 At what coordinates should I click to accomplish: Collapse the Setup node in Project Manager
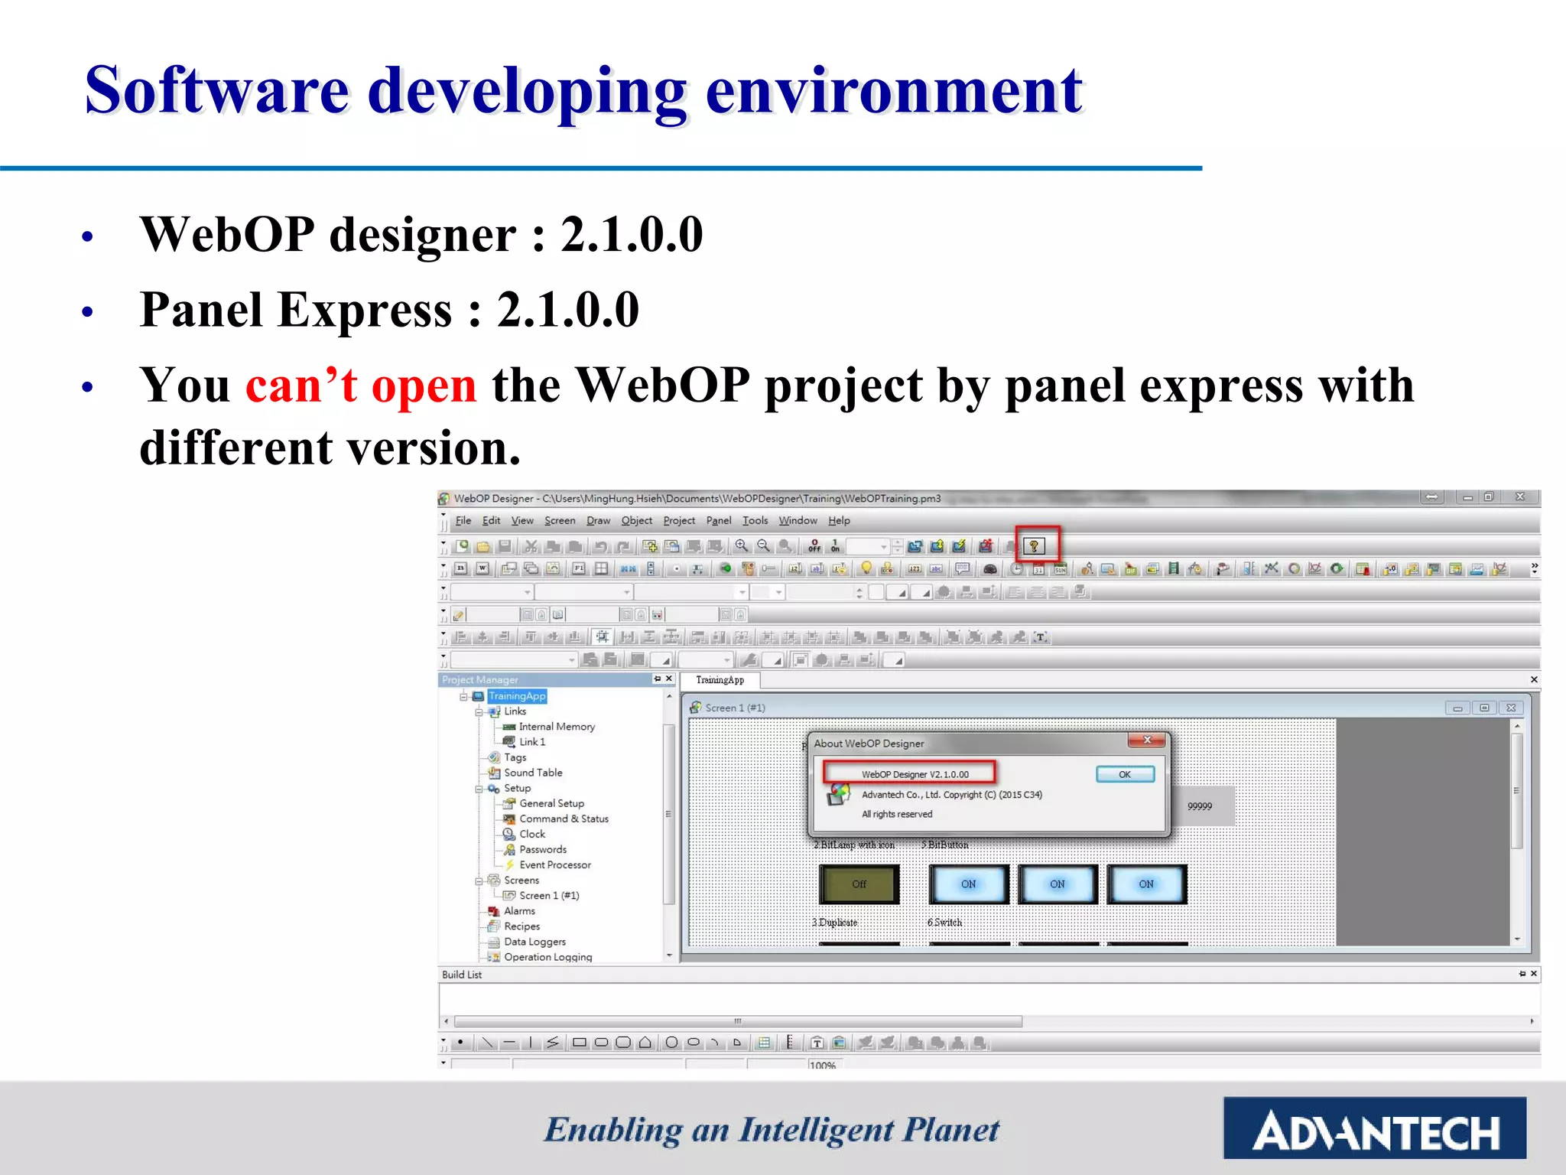click(479, 789)
